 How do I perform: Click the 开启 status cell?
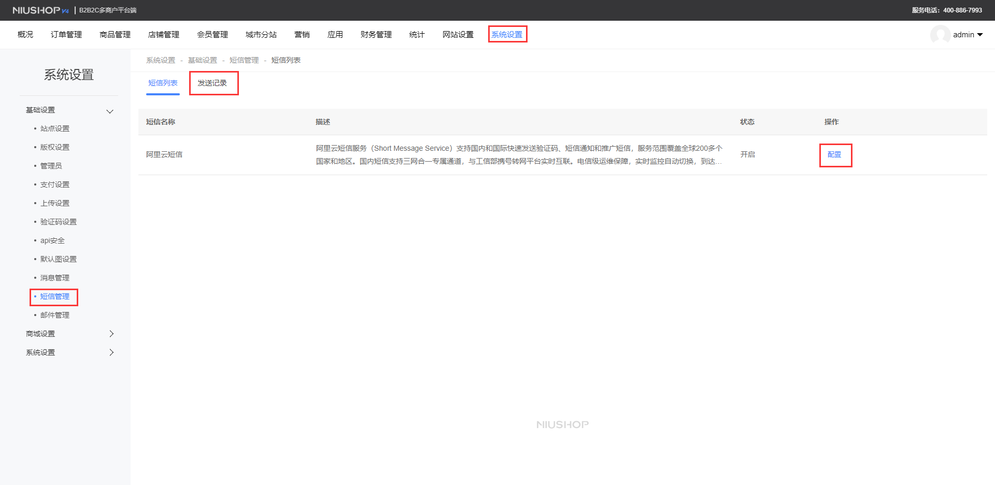coord(747,154)
